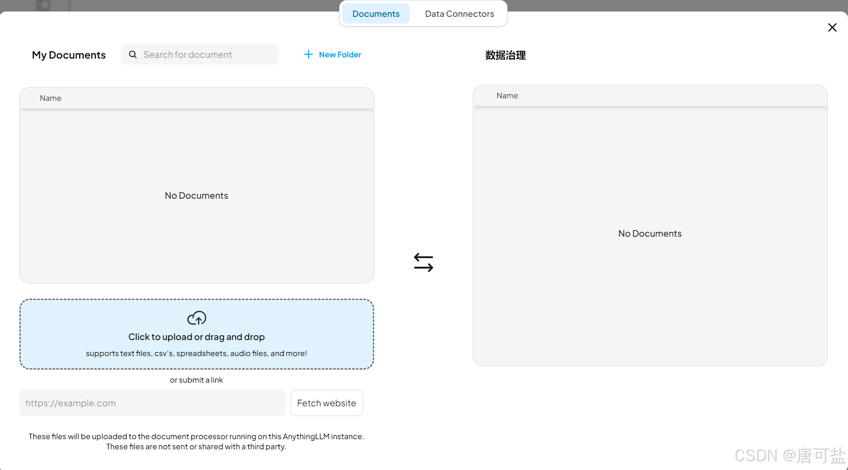The image size is (848, 470).
Task: Click the cloud upload icon
Action: pos(196,318)
